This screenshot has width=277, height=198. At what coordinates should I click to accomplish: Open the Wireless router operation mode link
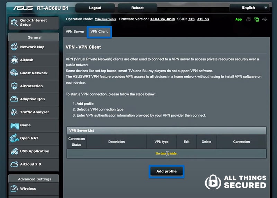(106, 19)
